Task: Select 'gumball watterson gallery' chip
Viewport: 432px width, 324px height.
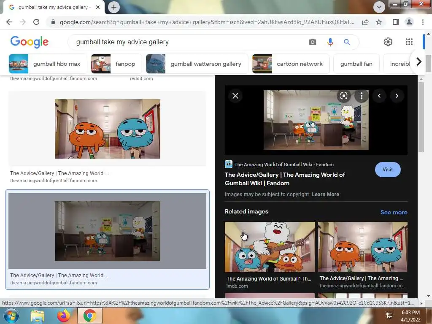Action: coord(197,64)
